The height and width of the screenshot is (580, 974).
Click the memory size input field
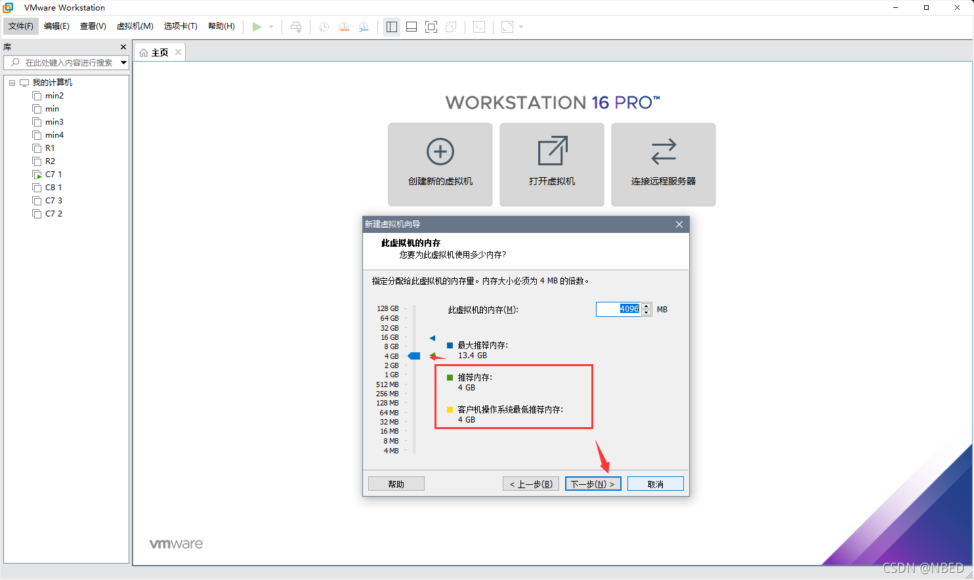pyautogui.click(x=618, y=309)
